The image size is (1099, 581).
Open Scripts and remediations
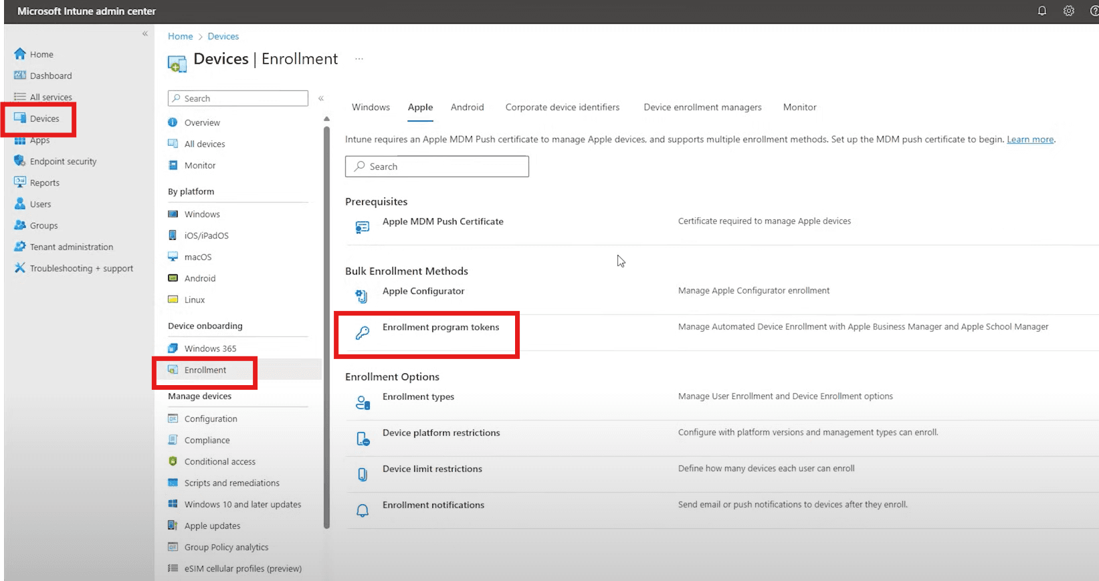231,483
